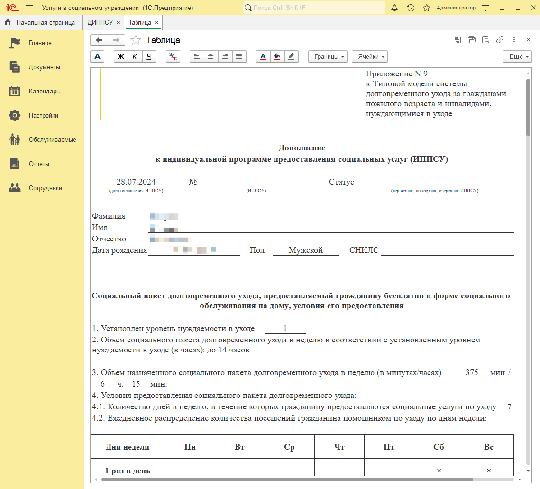Expand the Ячейки dropdown

tap(369, 56)
